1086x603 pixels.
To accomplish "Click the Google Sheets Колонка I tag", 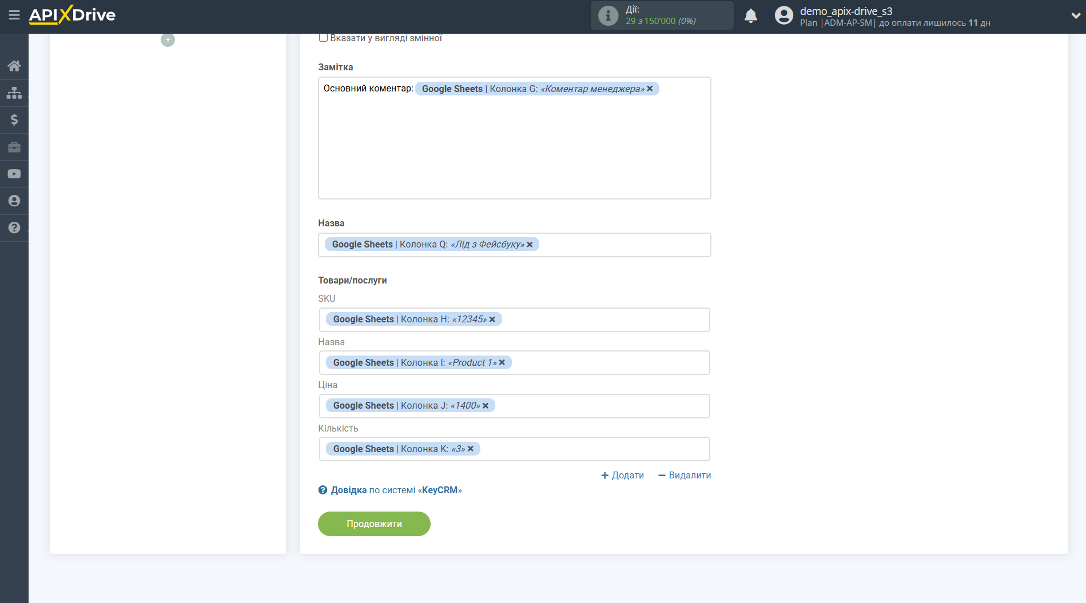I will pos(419,362).
